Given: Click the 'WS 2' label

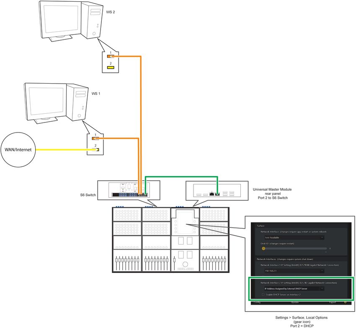Looking at the screenshot, I should click(x=111, y=12).
